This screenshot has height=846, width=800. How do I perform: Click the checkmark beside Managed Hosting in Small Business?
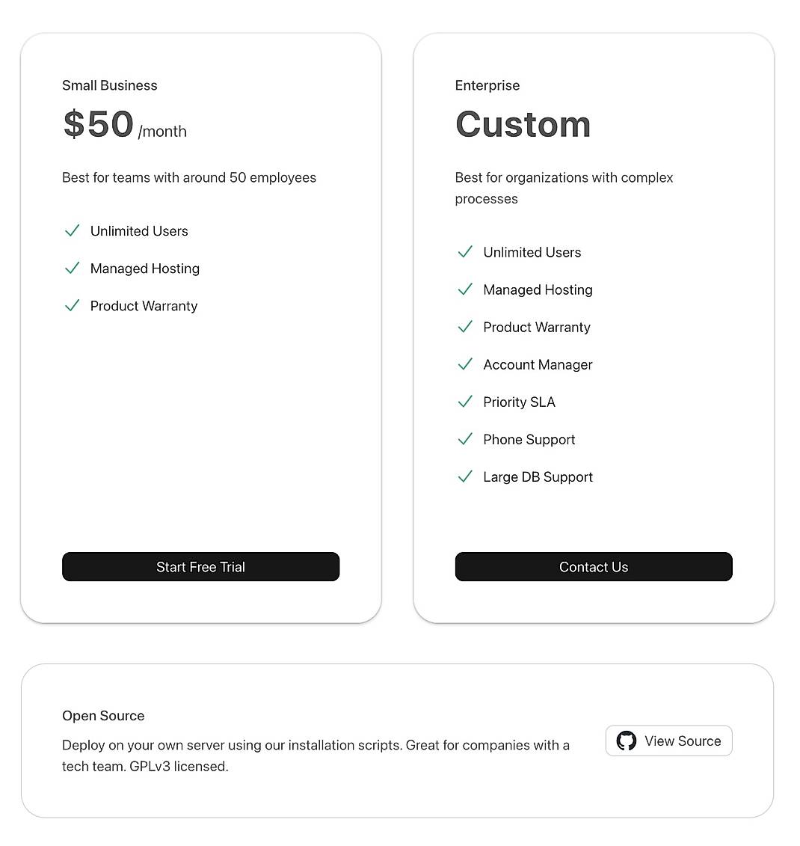72,268
